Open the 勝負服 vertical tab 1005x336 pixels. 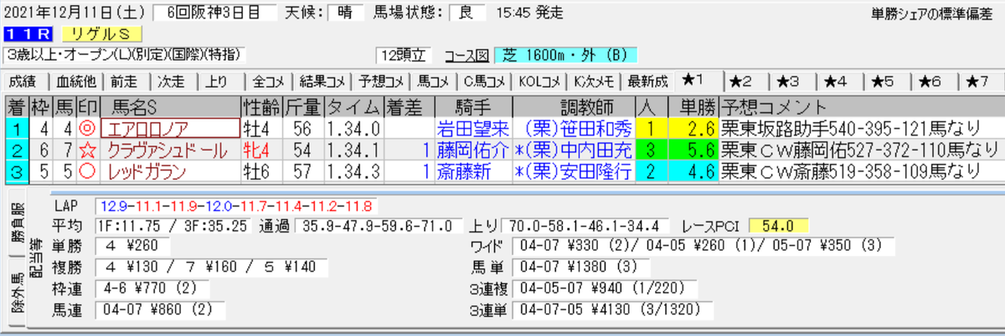(x=16, y=222)
